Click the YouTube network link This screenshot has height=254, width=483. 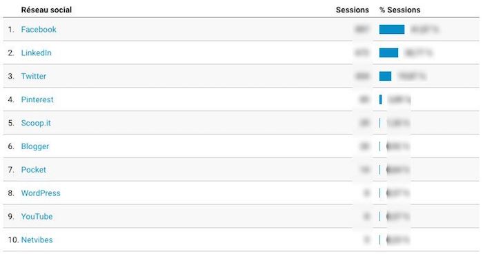click(x=37, y=217)
